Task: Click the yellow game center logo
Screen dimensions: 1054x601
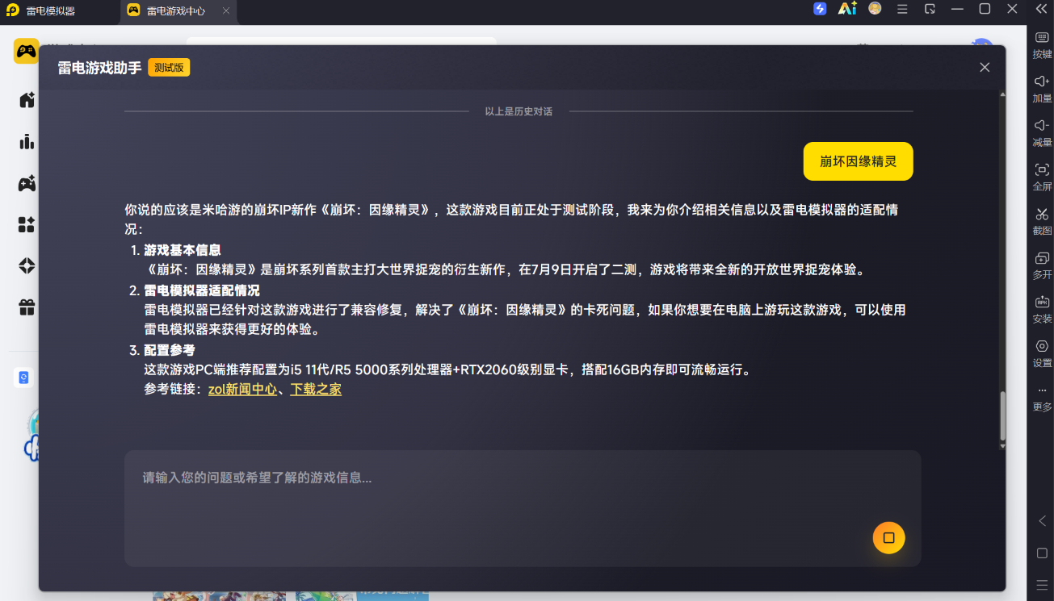Action: pyautogui.click(x=26, y=51)
